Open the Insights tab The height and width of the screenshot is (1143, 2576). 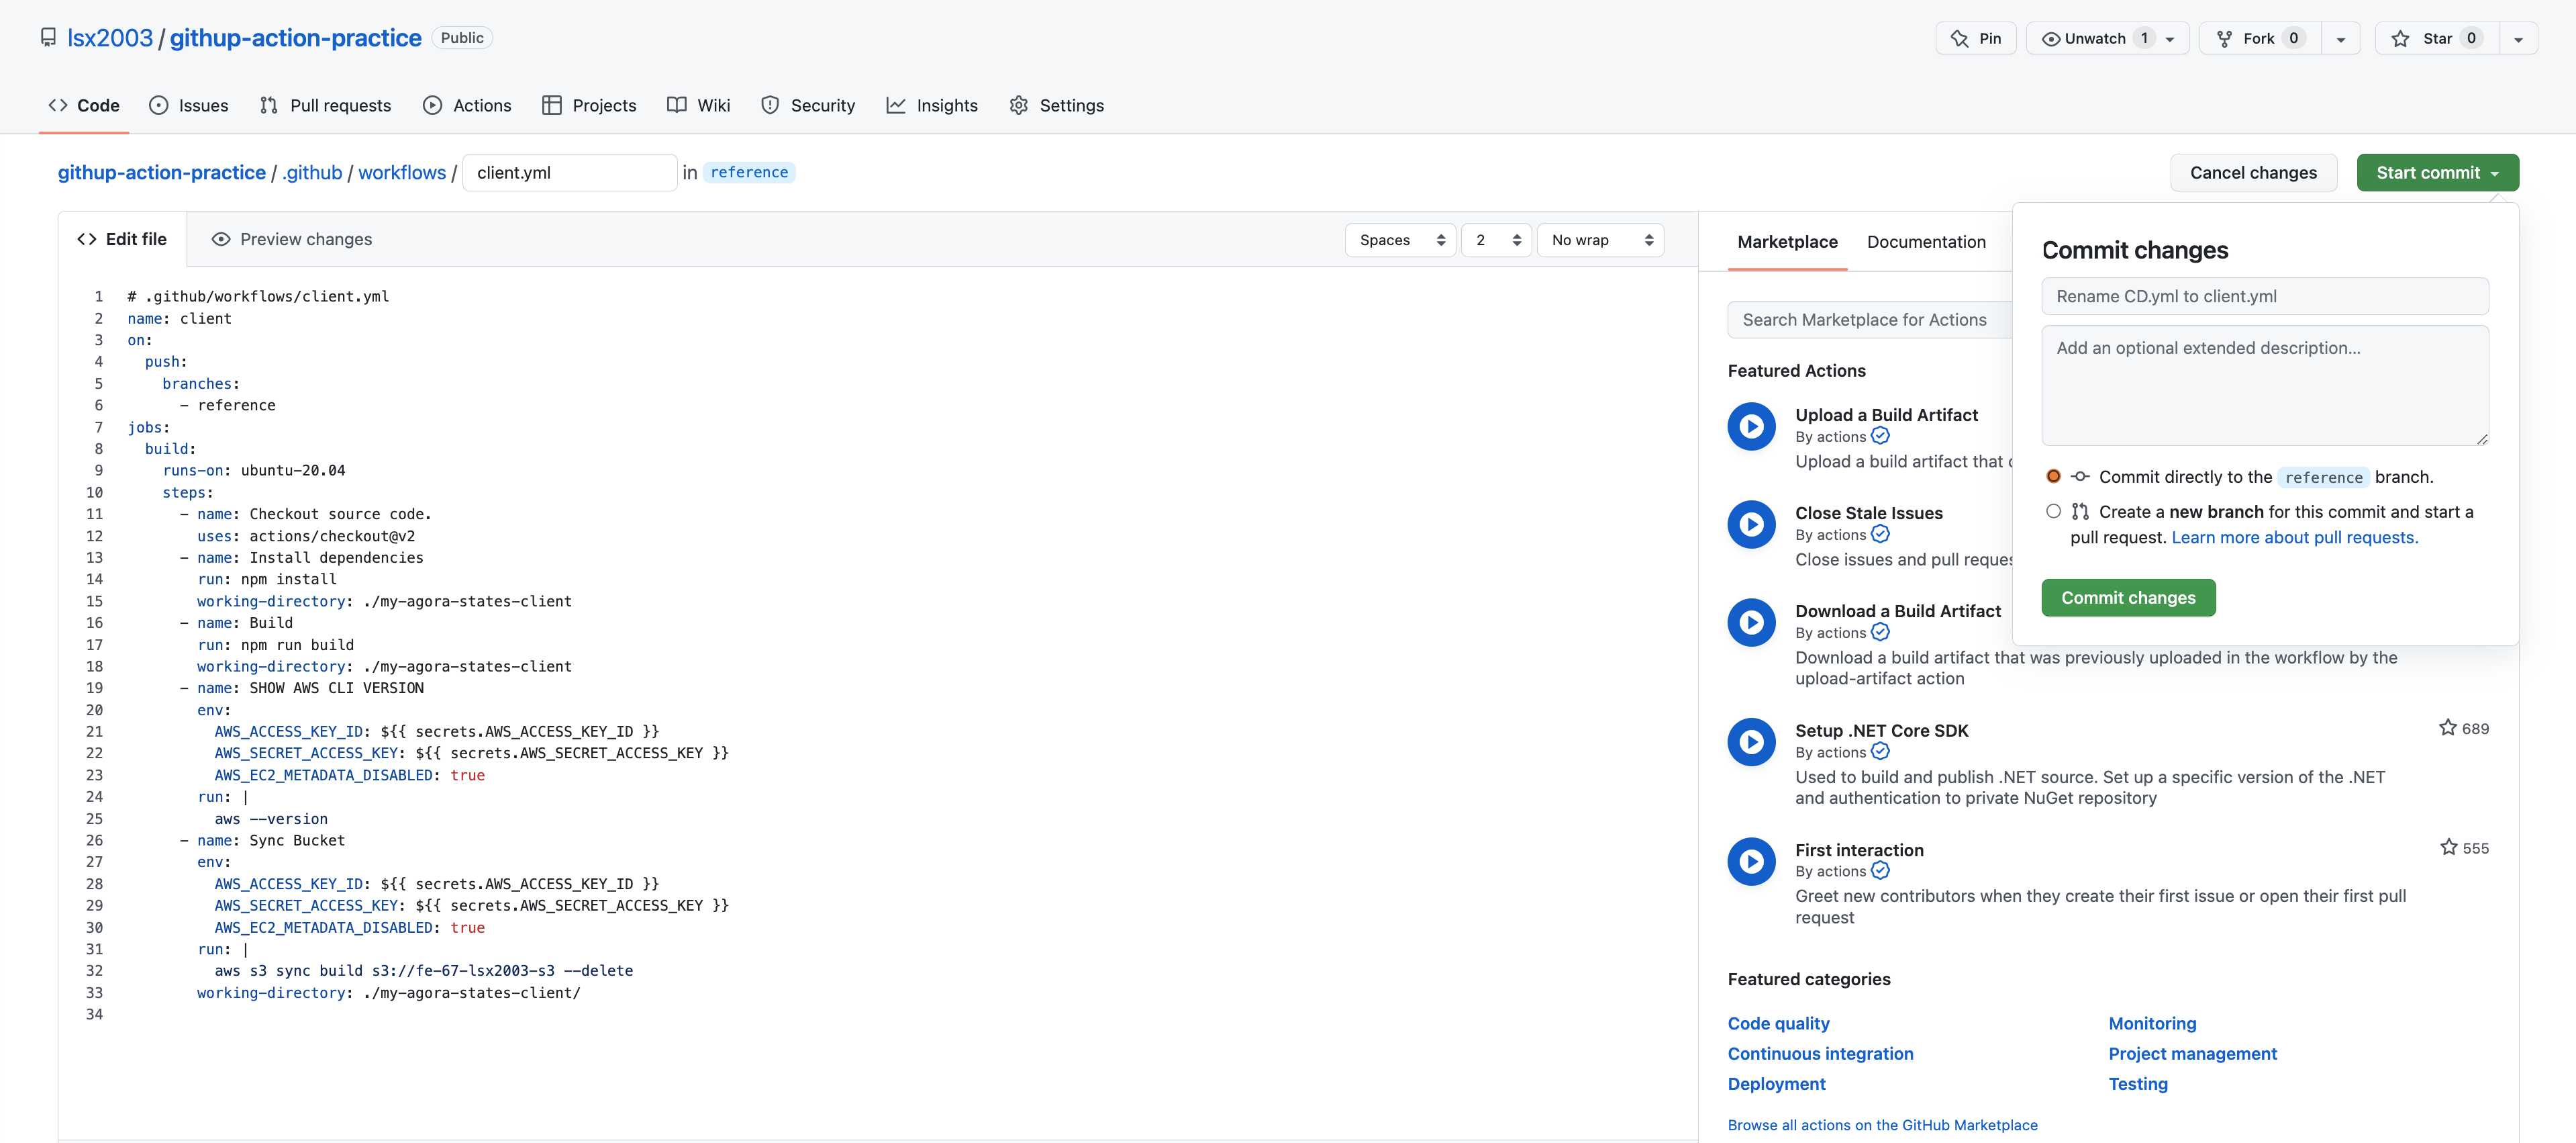click(932, 105)
